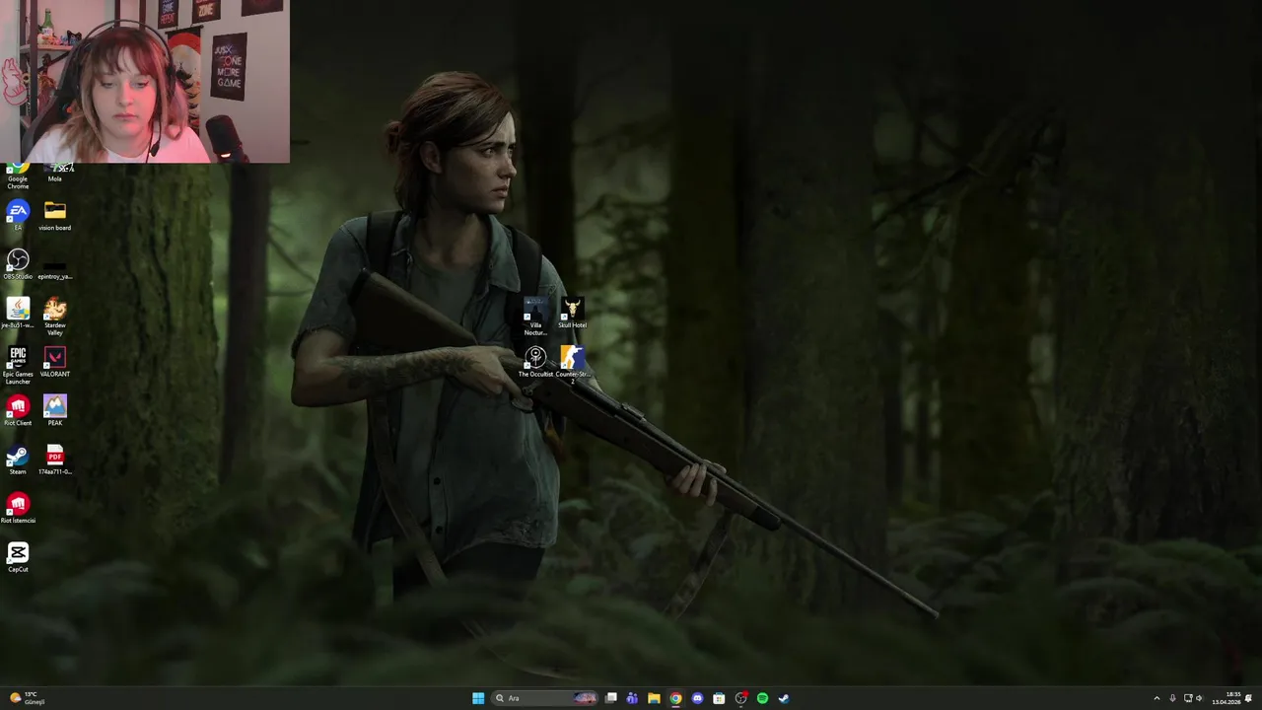This screenshot has width=1262, height=710.
Task: Click the taskbar Ara search box
Action: coord(545,698)
